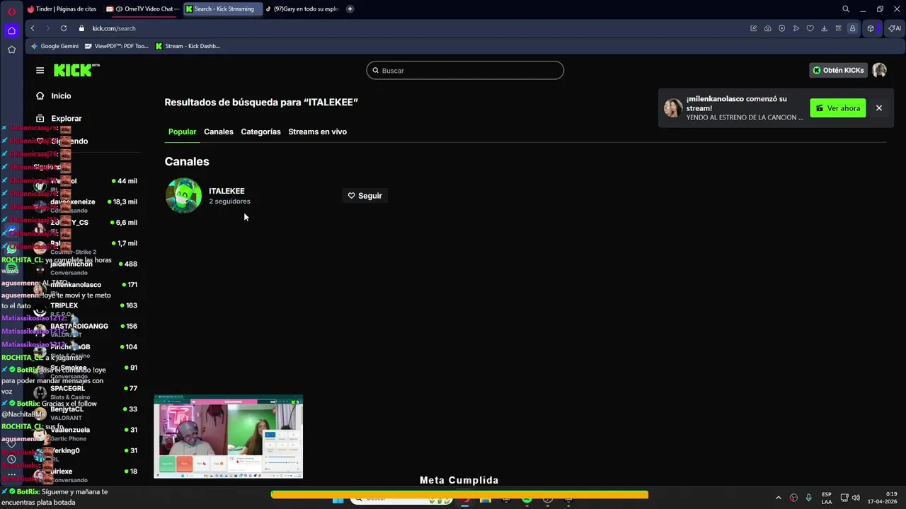Open the Opera AI button
The height and width of the screenshot is (509, 906).
pyautogui.click(x=894, y=28)
